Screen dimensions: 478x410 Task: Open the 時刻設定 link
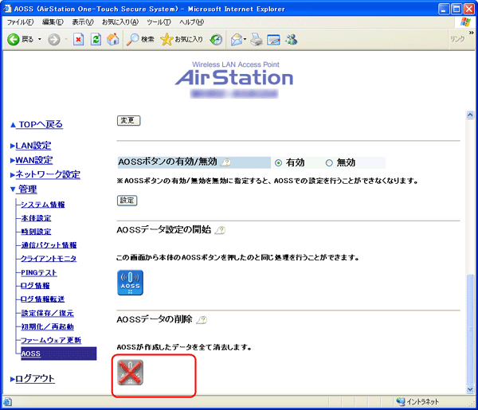click(x=36, y=232)
